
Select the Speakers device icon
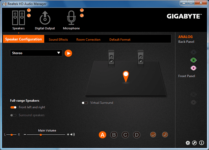(18, 18)
